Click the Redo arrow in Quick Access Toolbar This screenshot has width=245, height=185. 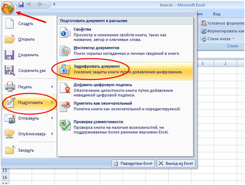tap(40, 5)
